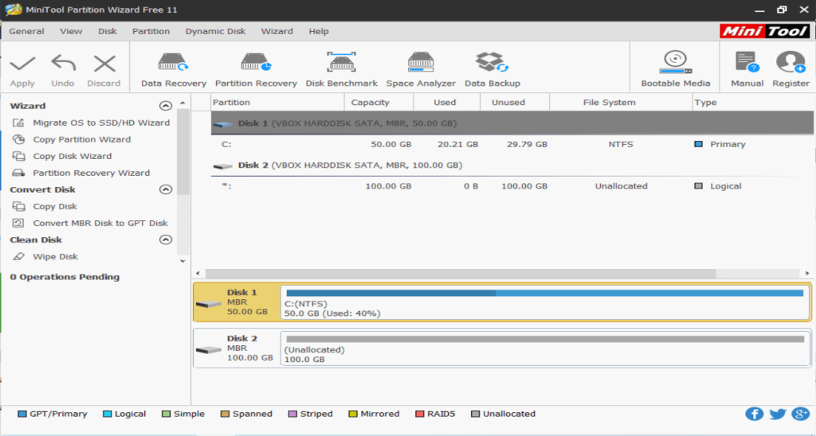This screenshot has width=816, height=436.
Task: Select the unallocated *: partition row
Action: [x=512, y=186]
